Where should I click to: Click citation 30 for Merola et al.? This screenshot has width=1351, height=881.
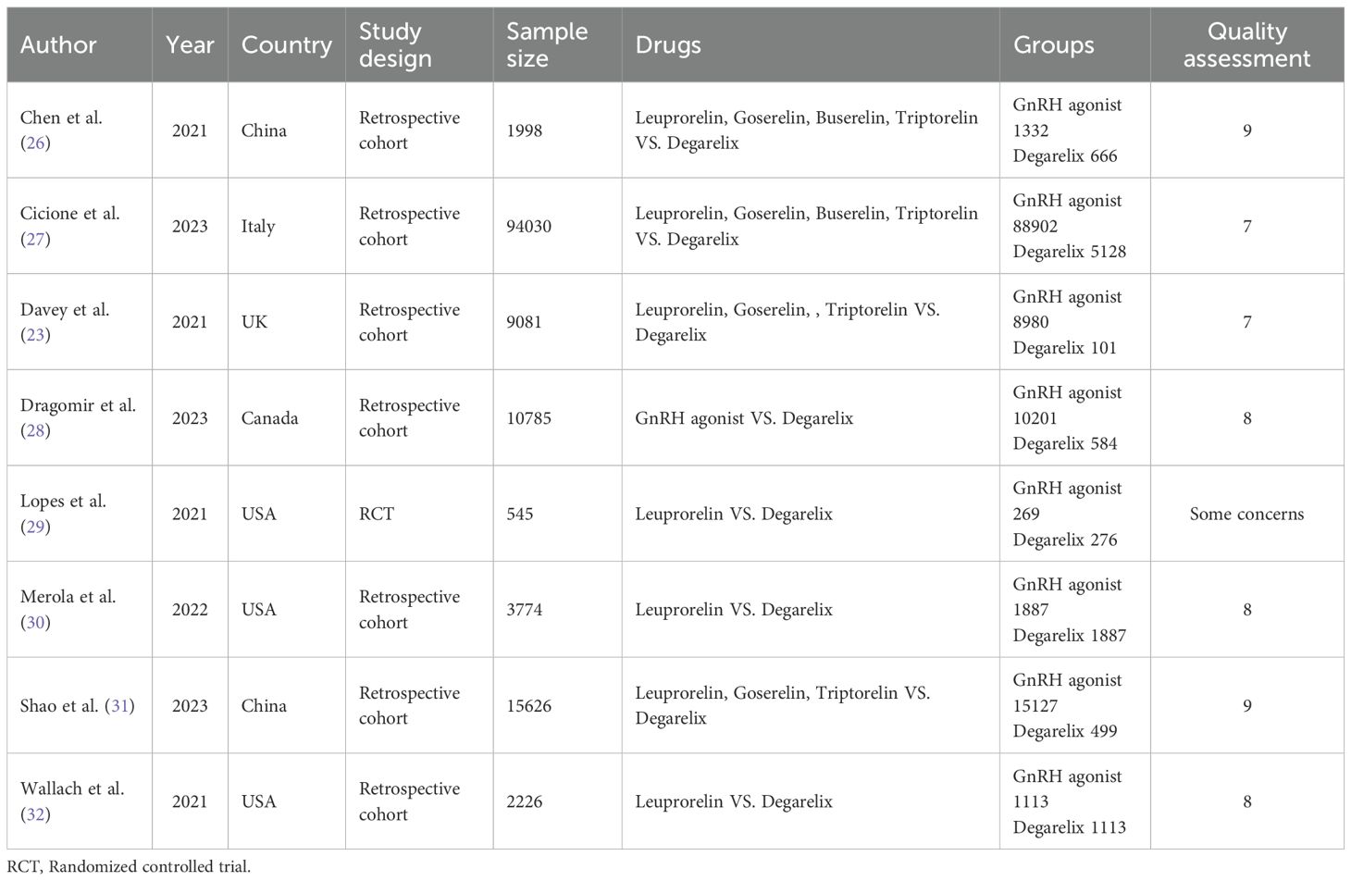35,623
